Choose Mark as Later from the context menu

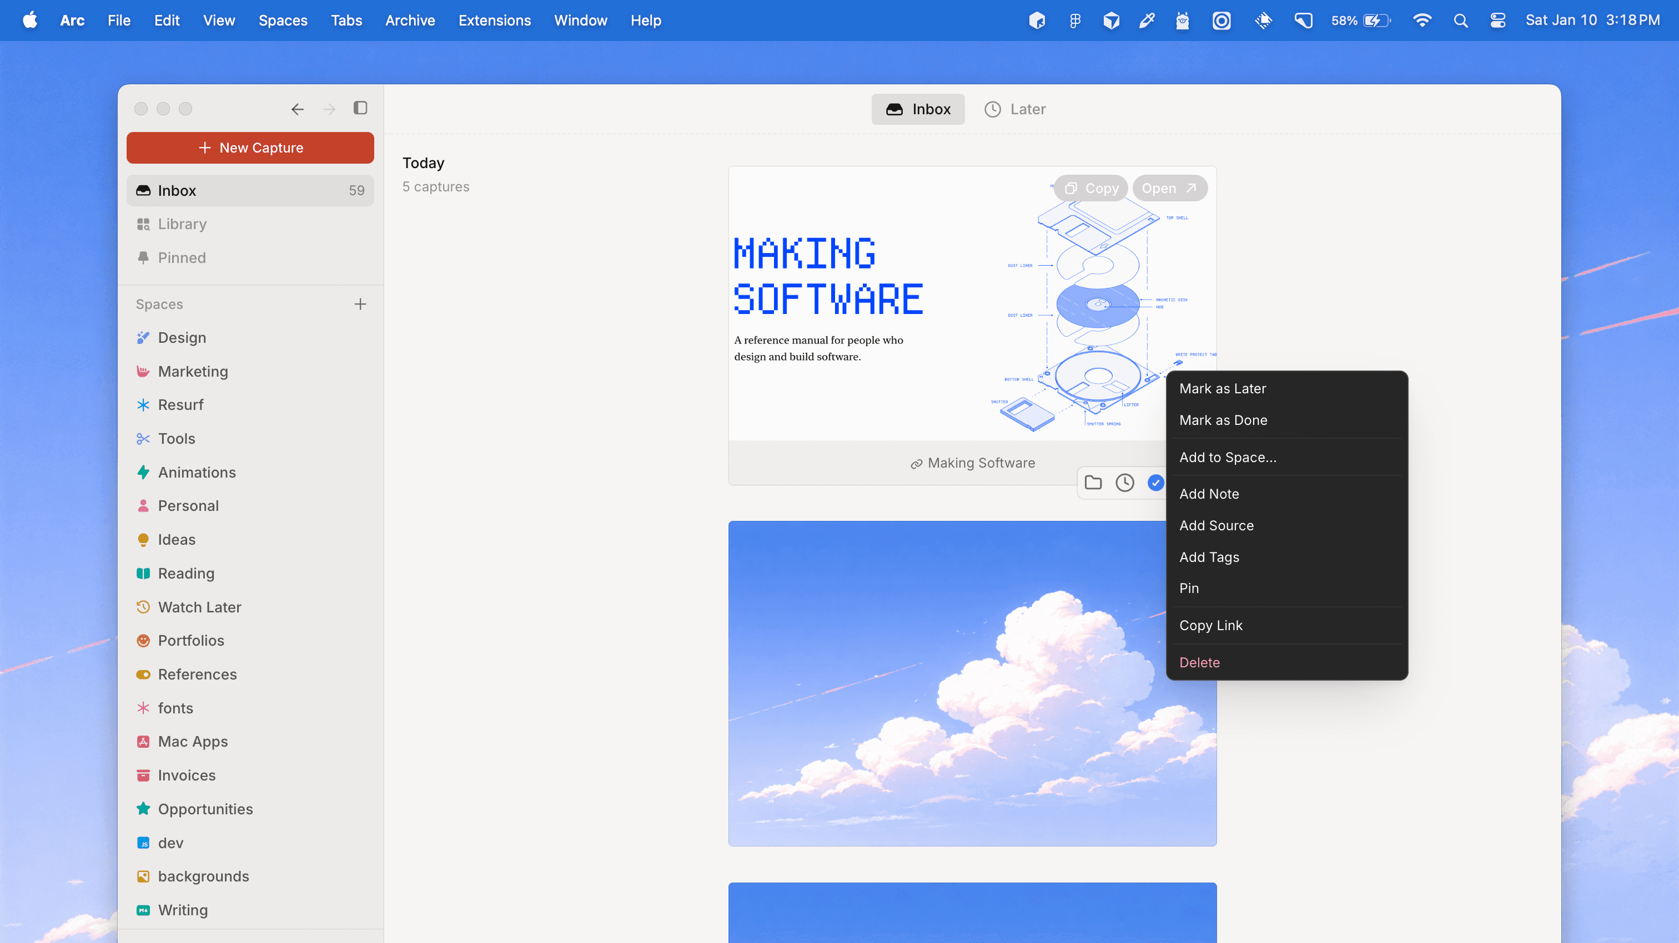pyautogui.click(x=1222, y=389)
